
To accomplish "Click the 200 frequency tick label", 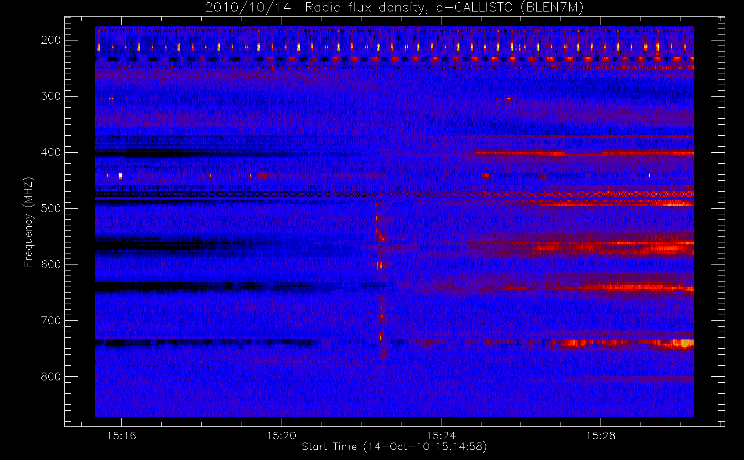I will point(51,40).
